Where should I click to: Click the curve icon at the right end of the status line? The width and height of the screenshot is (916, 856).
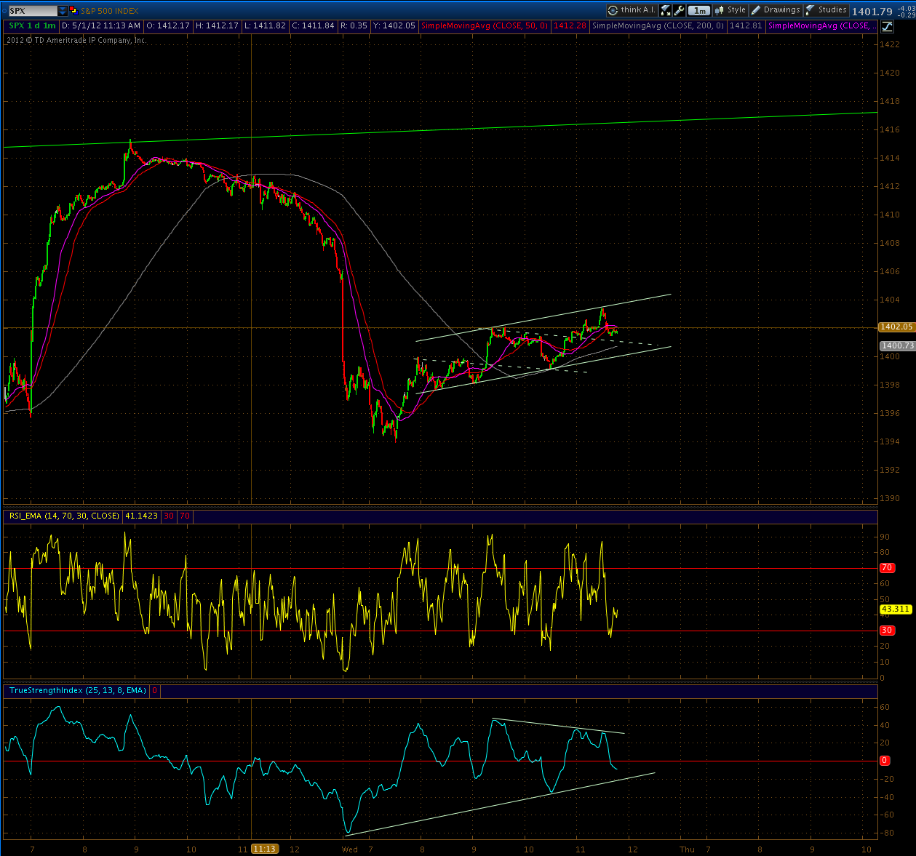(x=887, y=27)
